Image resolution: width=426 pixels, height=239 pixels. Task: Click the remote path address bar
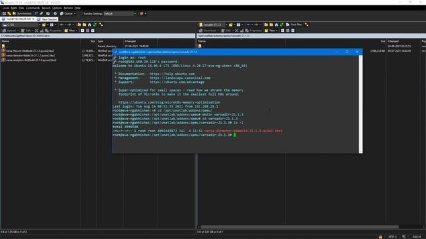pyautogui.click(x=312, y=36)
